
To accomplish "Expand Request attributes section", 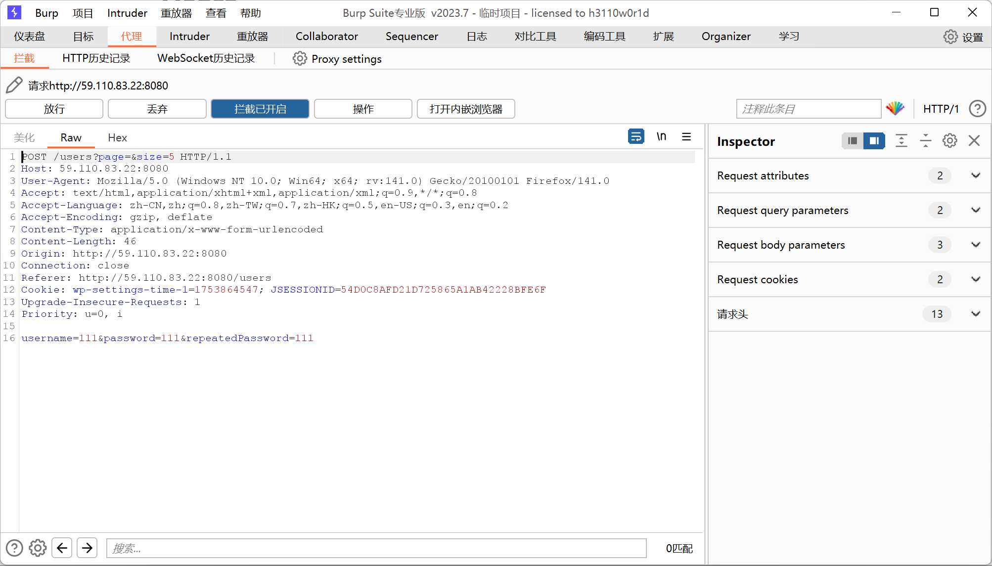I will pyautogui.click(x=850, y=175).
